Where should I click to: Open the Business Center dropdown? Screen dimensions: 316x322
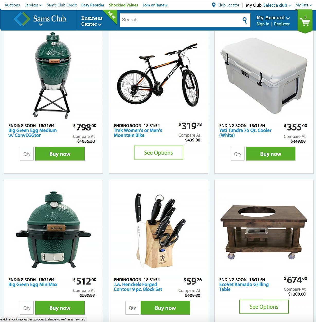coord(92,21)
